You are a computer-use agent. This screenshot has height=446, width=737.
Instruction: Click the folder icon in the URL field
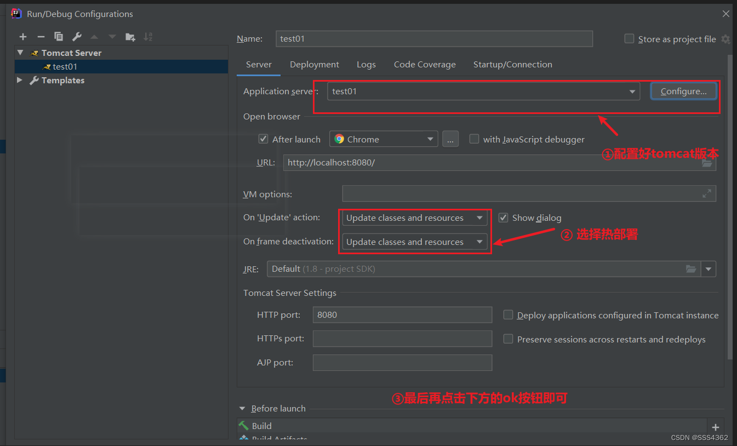pyautogui.click(x=706, y=163)
